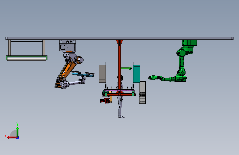Image resolution: width=239 pixels, height=155 pixels.
Task: Click the X label on the triad
Action: click(6, 136)
